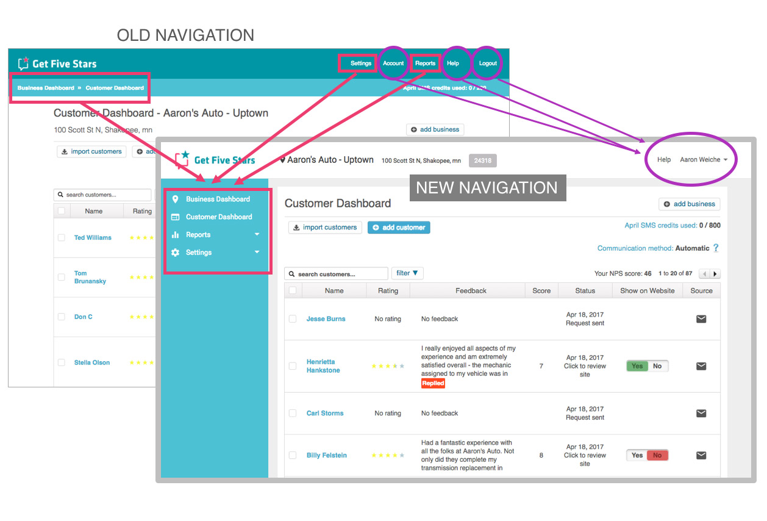Click the Settings gear icon in sidebar

(175, 252)
